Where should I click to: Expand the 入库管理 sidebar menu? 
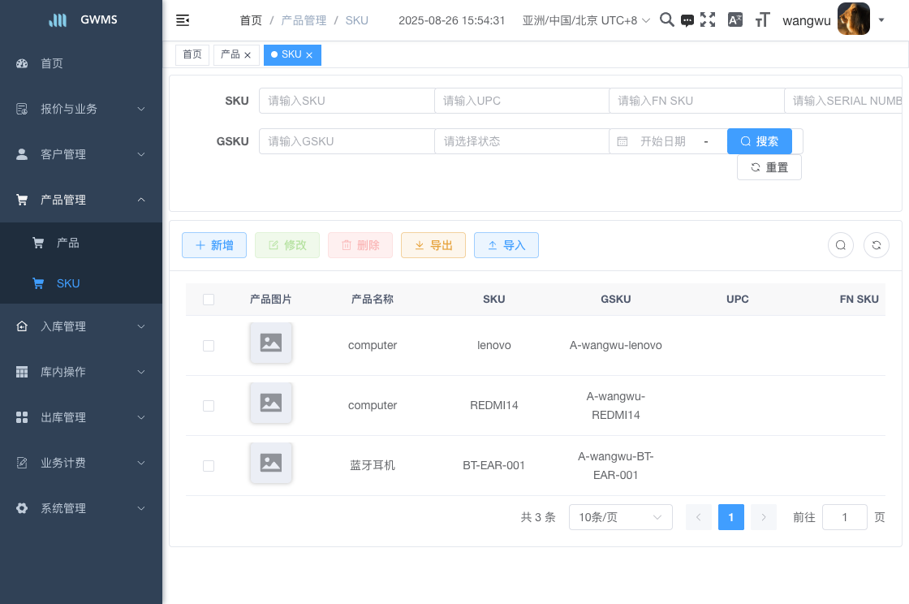[x=81, y=326]
